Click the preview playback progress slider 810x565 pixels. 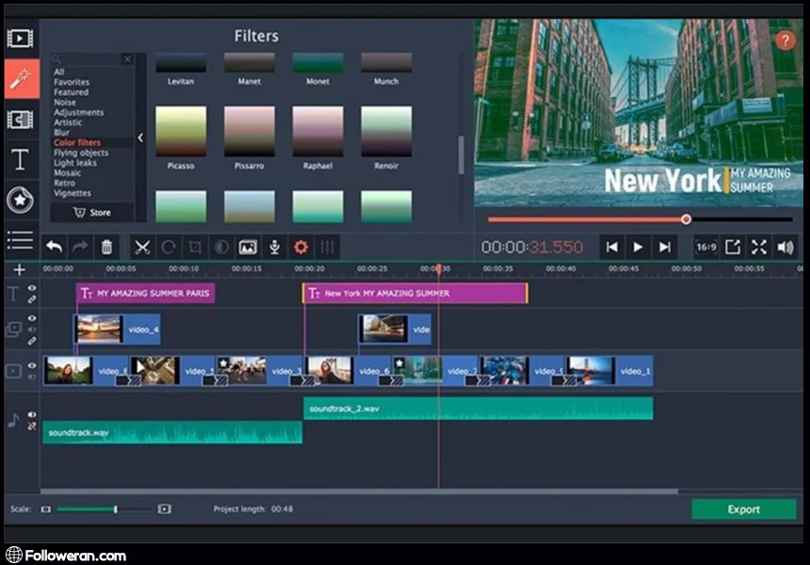[x=686, y=219]
